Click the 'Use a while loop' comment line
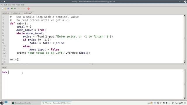This screenshot has height=105, width=187. [x=44, y=17]
